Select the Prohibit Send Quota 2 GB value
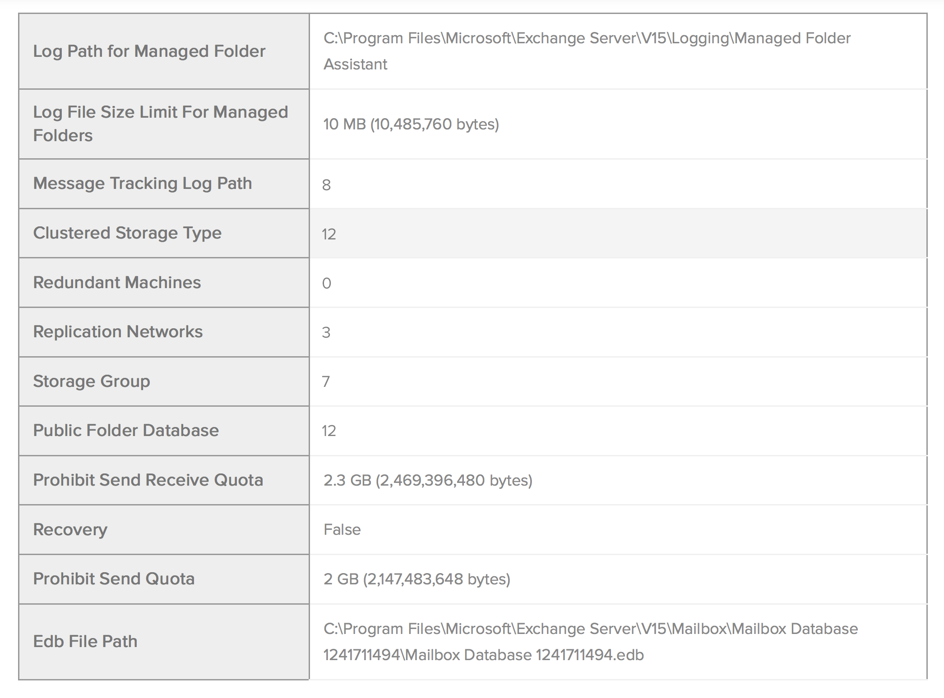944x698 pixels. pos(416,579)
